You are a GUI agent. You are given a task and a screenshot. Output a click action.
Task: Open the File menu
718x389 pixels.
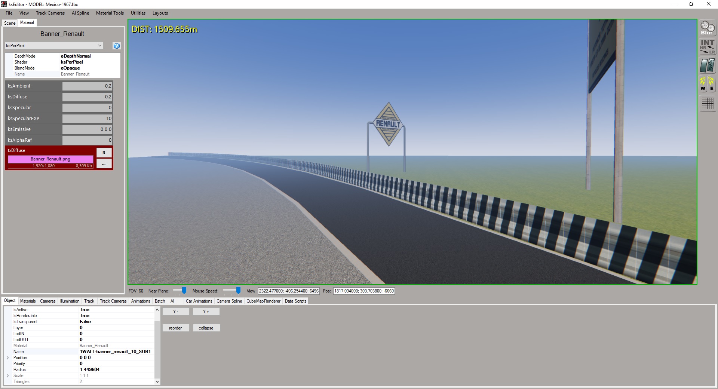coord(9,13)
